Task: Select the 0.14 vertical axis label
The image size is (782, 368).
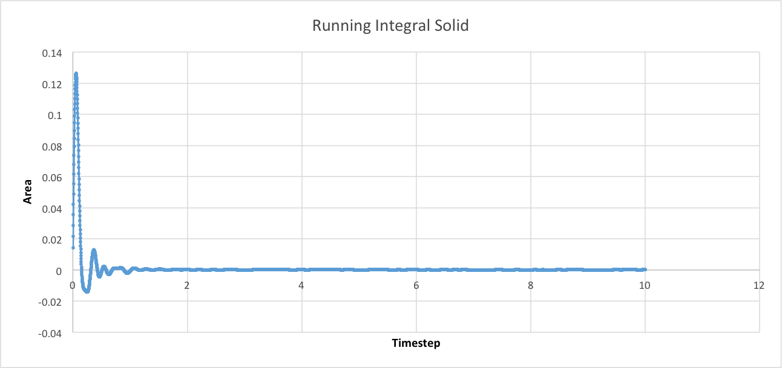Action: pyautogui.click(x=52, y=53)
